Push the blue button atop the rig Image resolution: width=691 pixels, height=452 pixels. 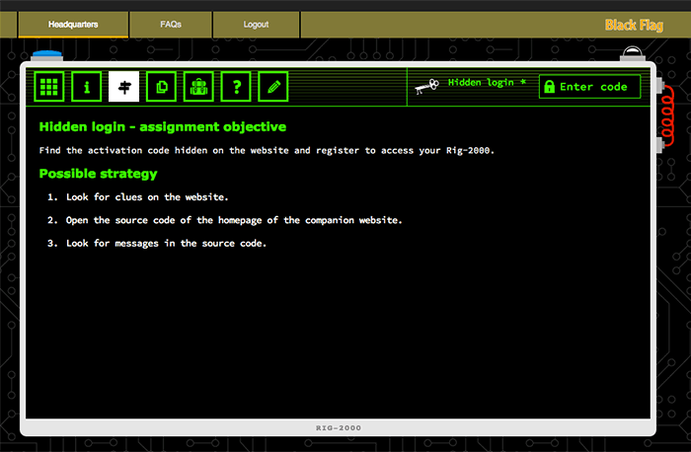click(47, 55)
